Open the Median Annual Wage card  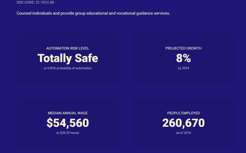pos(68,123)
